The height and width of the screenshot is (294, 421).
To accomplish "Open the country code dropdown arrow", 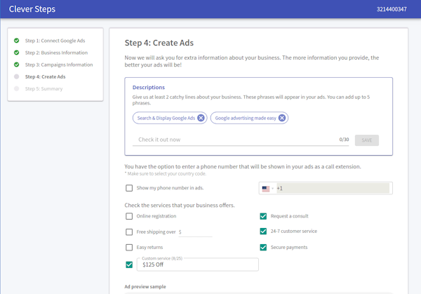I will pyautogui.click(x=273, y=188).
